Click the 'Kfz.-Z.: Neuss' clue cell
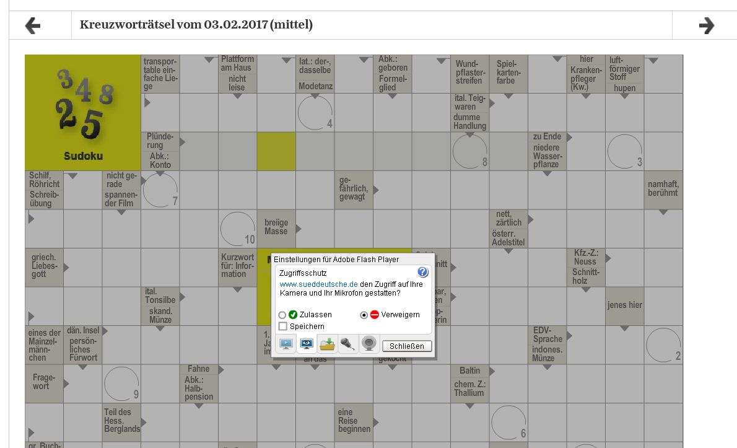This screenshot has height=448, width=737. 586,258
